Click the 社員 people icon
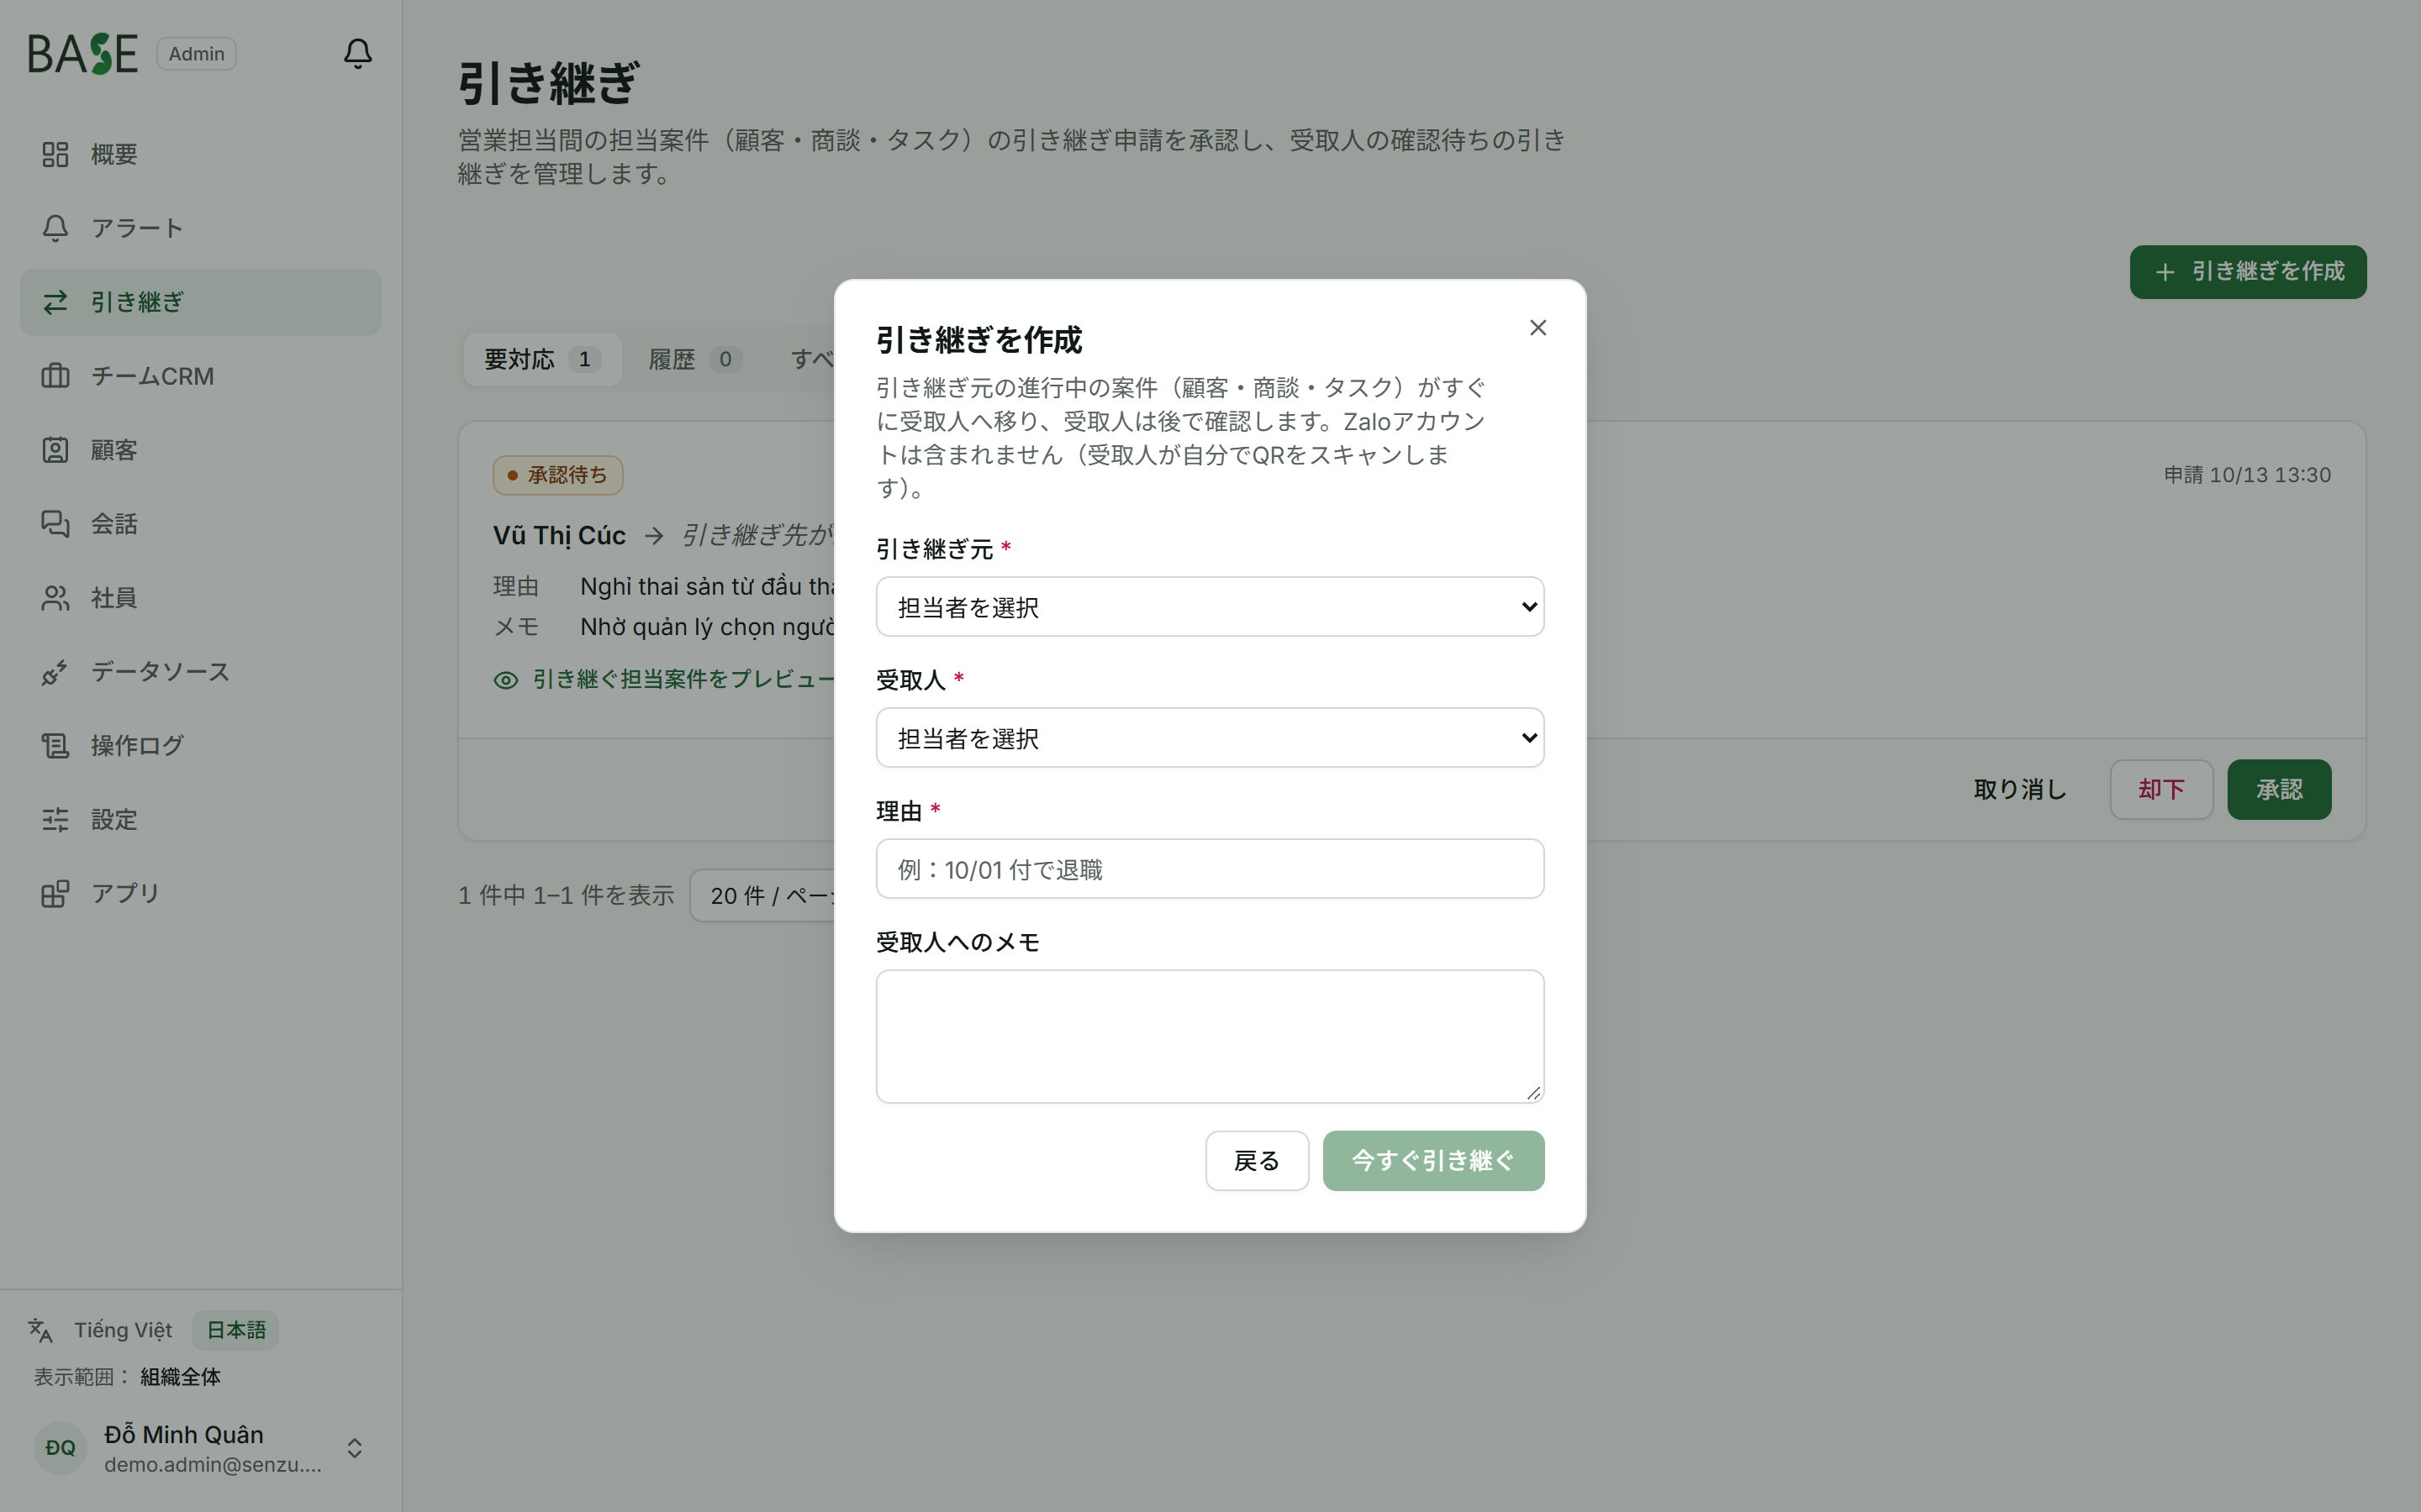This screenshot has width=2421, height=1512. 55,598
